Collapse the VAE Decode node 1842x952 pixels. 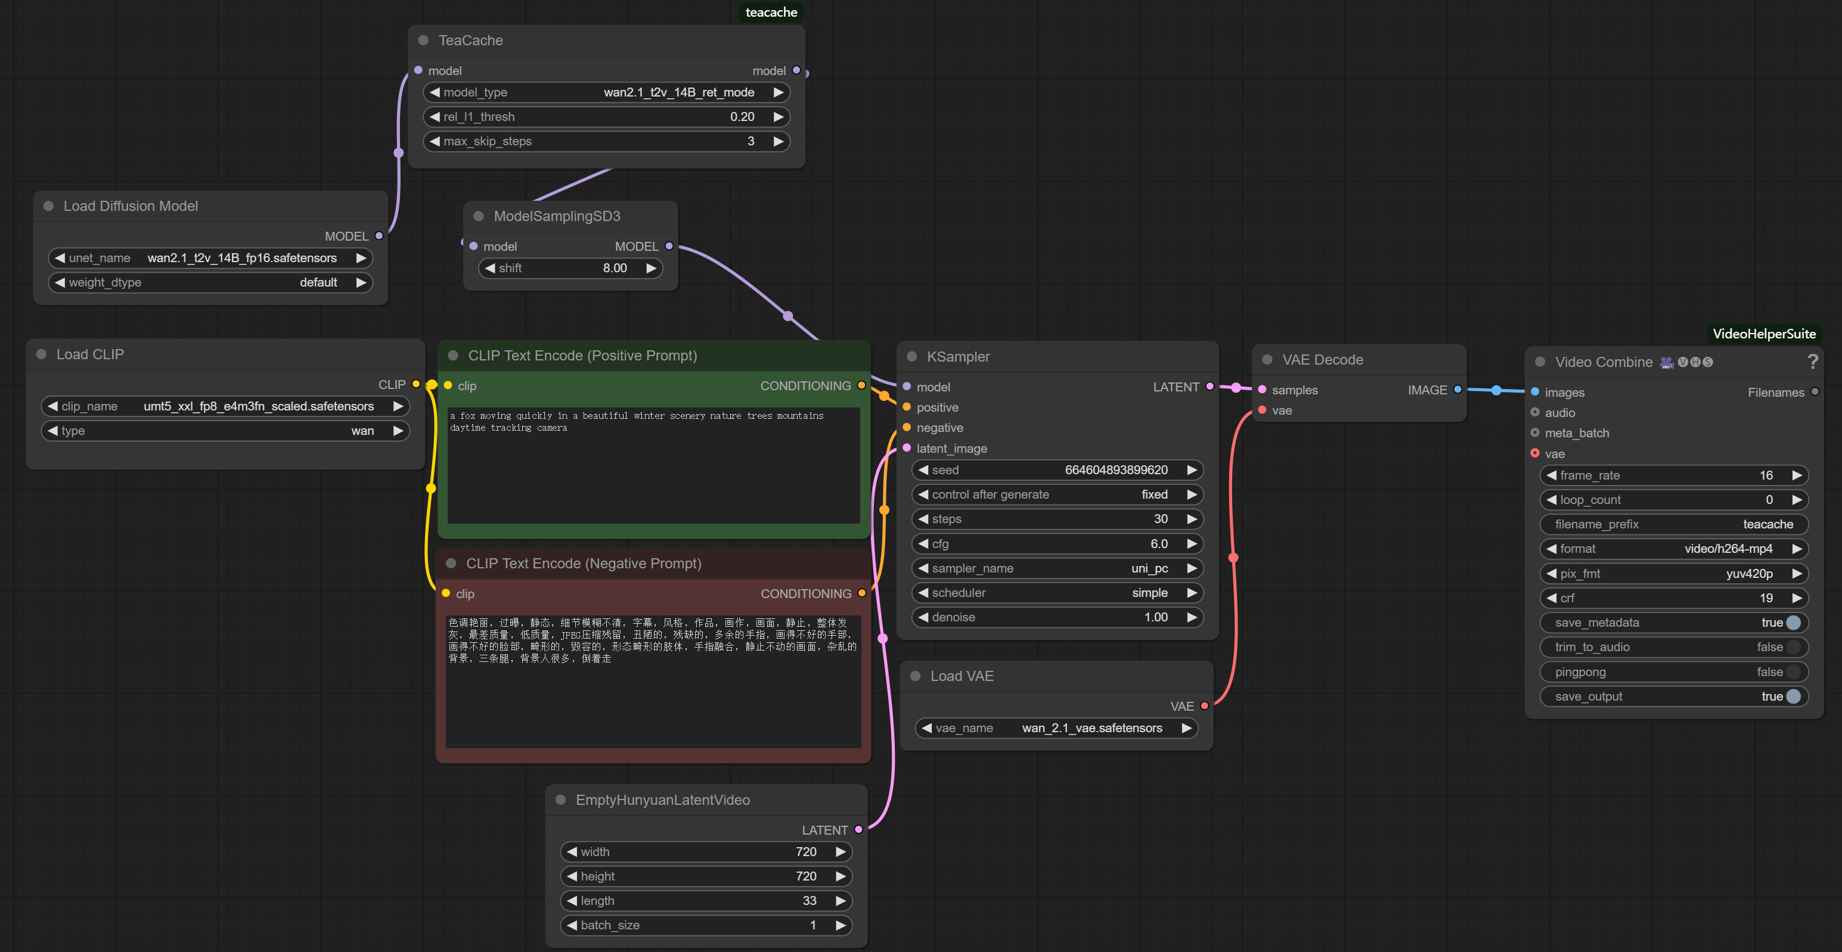pyautogui.click(x=1267, y=359)
